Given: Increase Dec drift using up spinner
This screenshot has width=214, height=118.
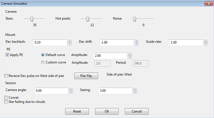Looking at the screenshot, I should (x=136, y=41).
